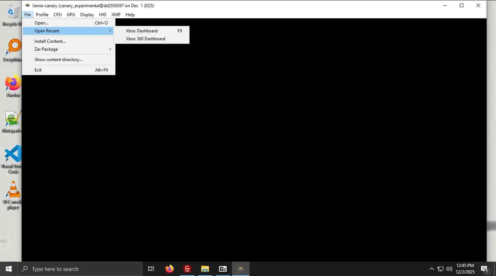Screen dimensions: 496x276
Task: Close the Xenia-canary window
Action: [478, 5]
